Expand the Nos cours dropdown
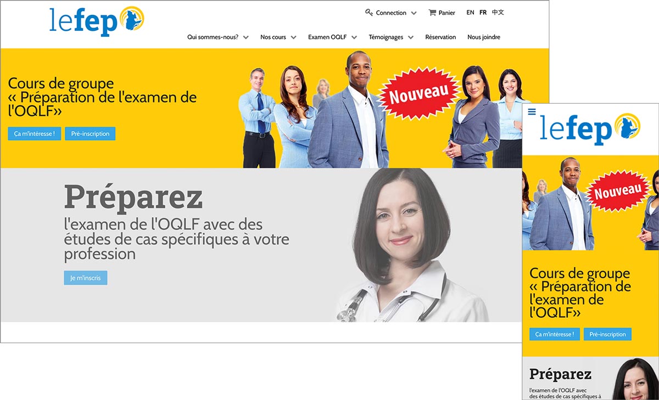 (278, 37)
